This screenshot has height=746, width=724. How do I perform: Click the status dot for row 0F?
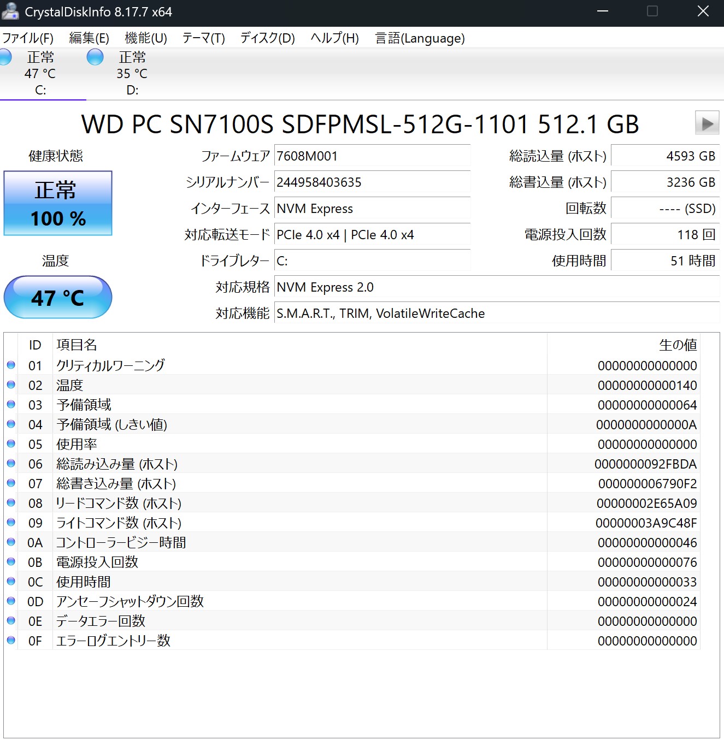pyautogui.click(x=11, y=640)
